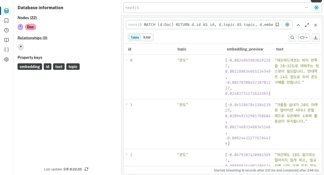The width and height of the screenshot is (324, 175).
Task: Click the text property key
Action: [59, 67]
